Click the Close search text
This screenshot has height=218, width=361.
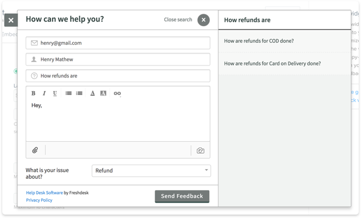point(178,19)
